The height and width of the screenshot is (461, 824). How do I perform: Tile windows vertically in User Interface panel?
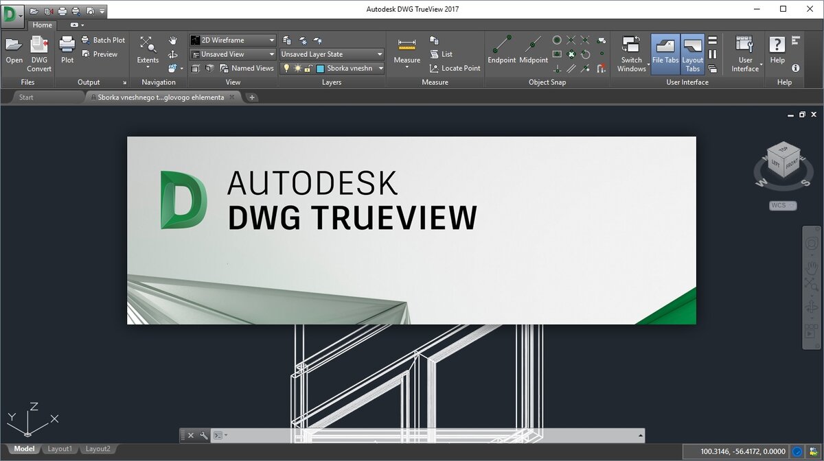[712, 54]
